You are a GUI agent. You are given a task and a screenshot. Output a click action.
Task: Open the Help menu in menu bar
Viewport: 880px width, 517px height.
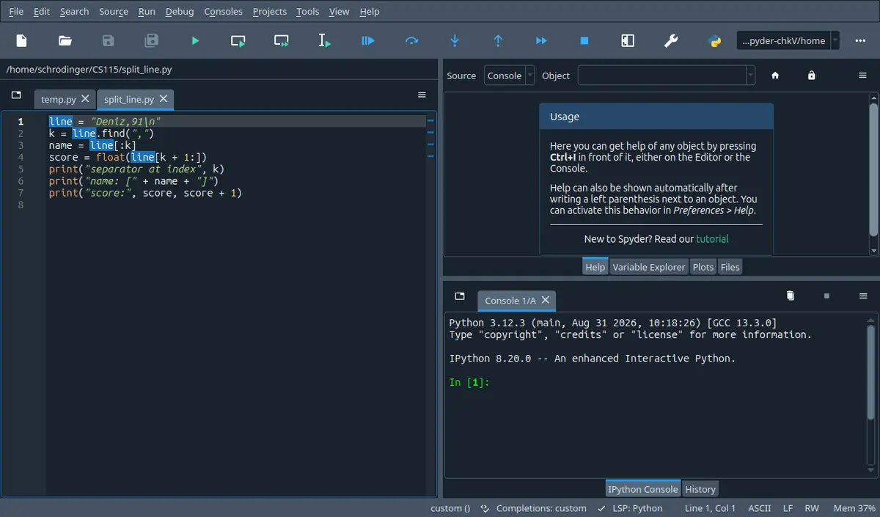click(x=370, y=12)
